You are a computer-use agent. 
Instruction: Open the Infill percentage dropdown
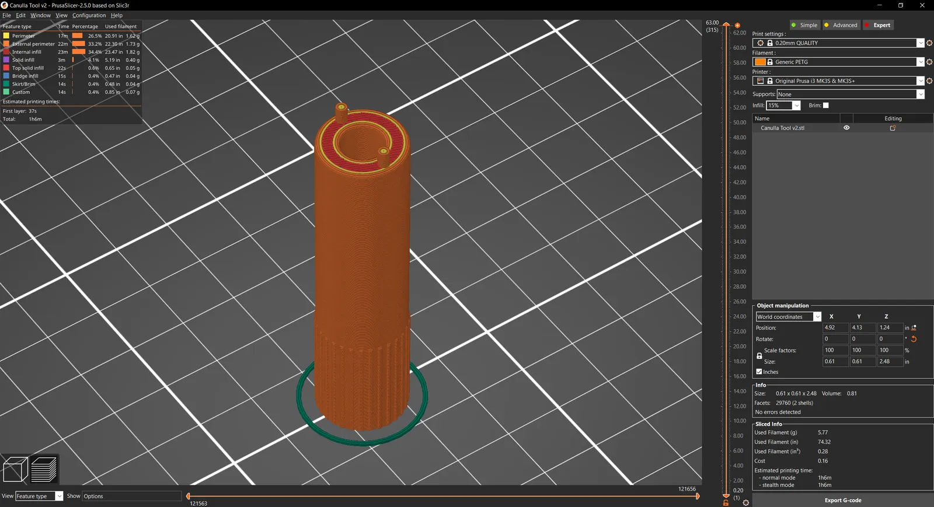tap(796, 106)
